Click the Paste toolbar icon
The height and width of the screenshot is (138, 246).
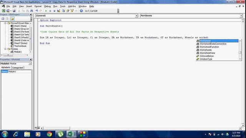27,11
